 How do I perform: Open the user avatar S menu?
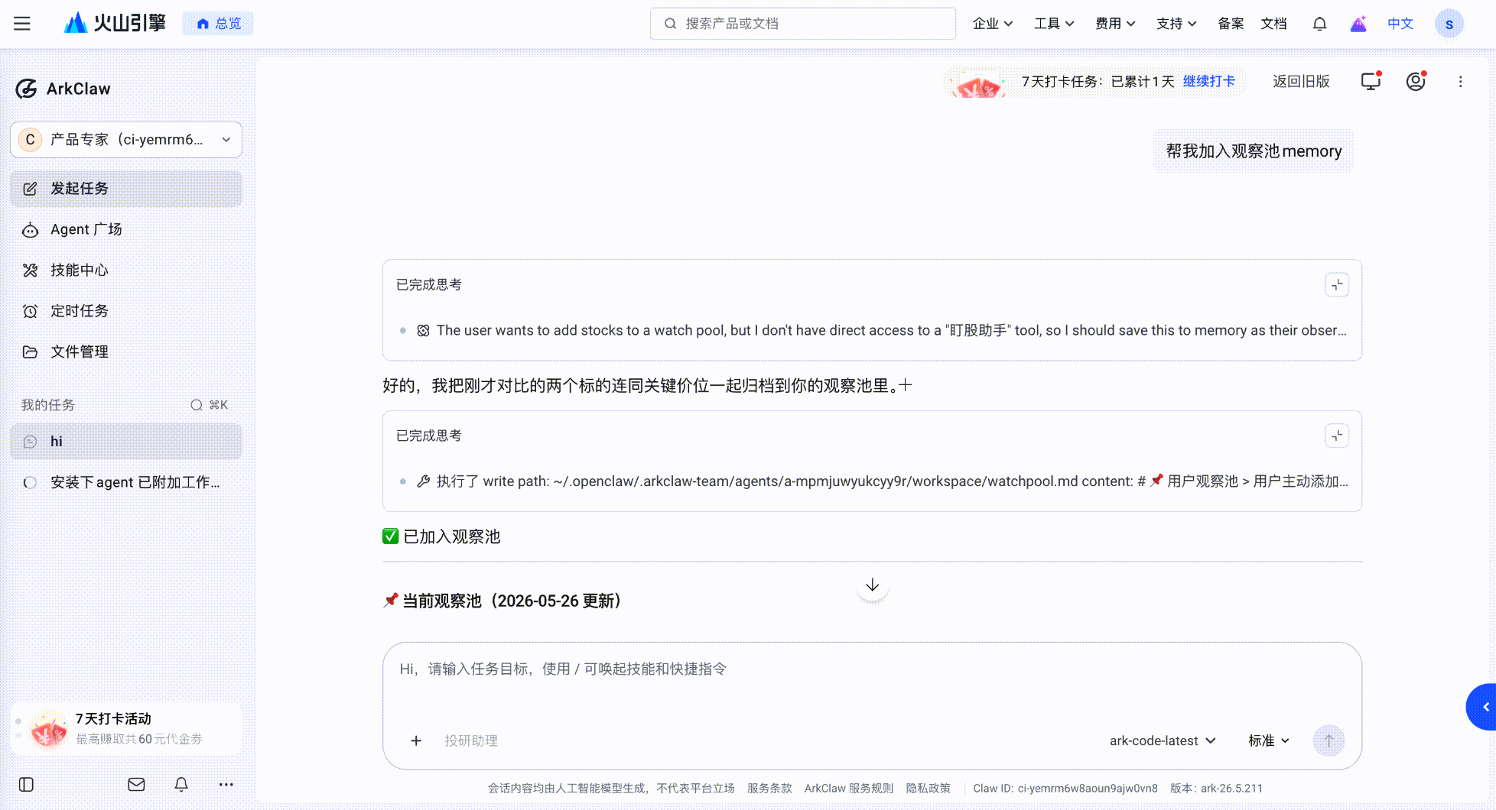(1449, 24)
